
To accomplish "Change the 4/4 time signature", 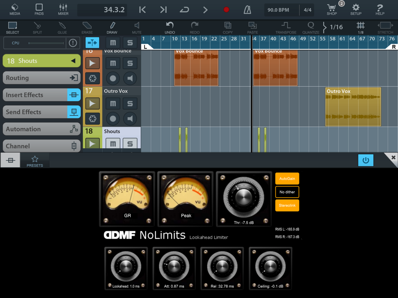I will [307, 10].
